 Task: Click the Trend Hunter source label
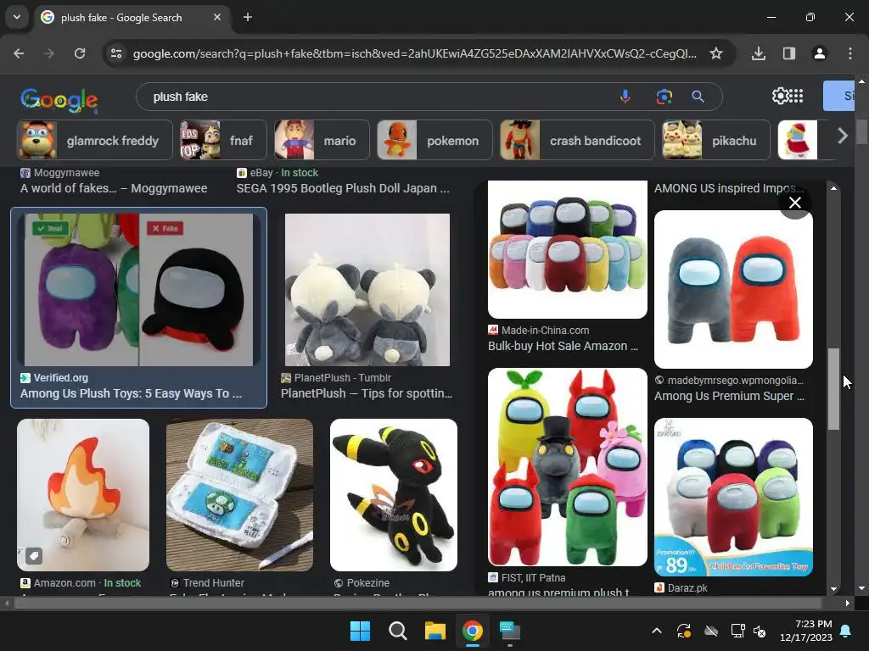point(207,583)
